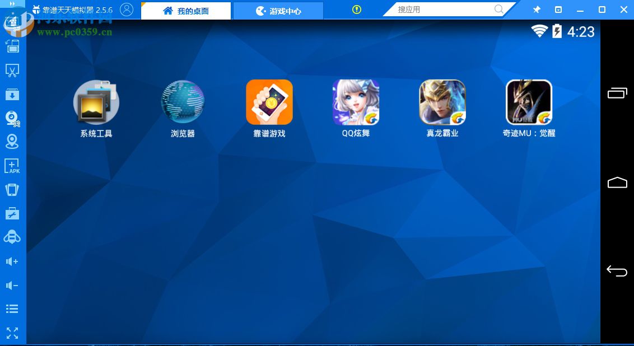Click the battery status icon
This screenshot has height=346, width=634.
click(557, 31)
